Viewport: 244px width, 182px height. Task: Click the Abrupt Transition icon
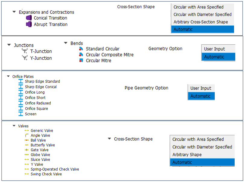29,24
